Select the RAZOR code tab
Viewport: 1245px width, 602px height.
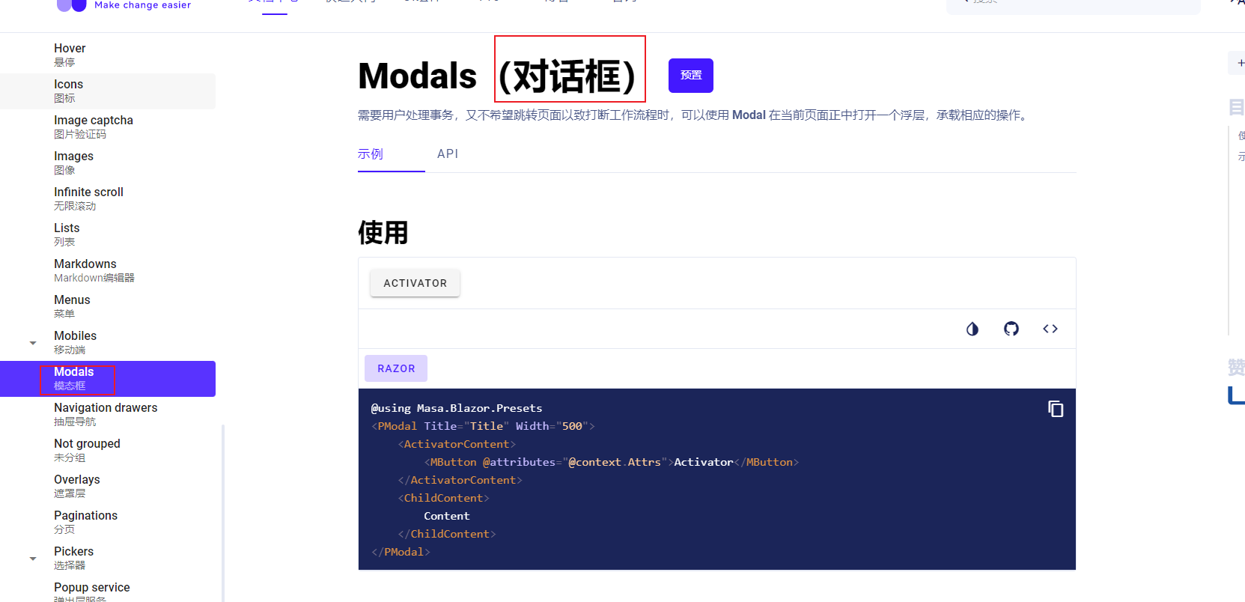click(x=396, y=368)
